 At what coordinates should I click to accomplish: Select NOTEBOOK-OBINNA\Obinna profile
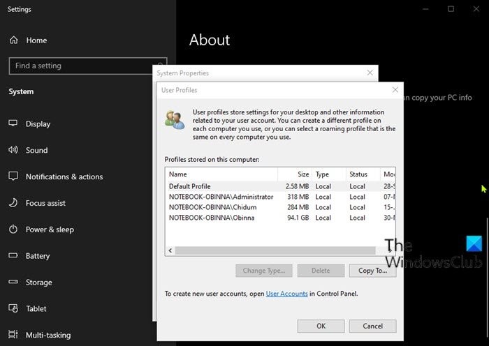[x=280, y=218]
